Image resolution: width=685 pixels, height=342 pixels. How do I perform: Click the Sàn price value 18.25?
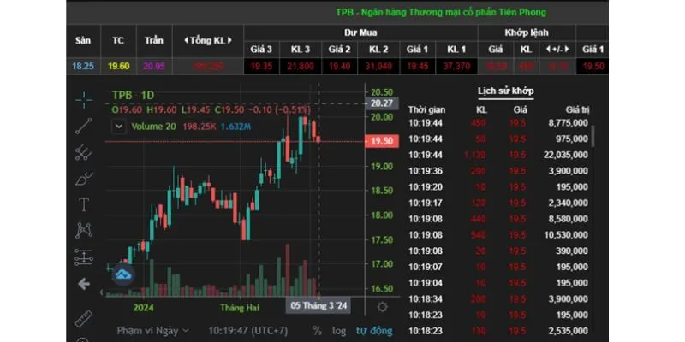click(x=83, y=67)
